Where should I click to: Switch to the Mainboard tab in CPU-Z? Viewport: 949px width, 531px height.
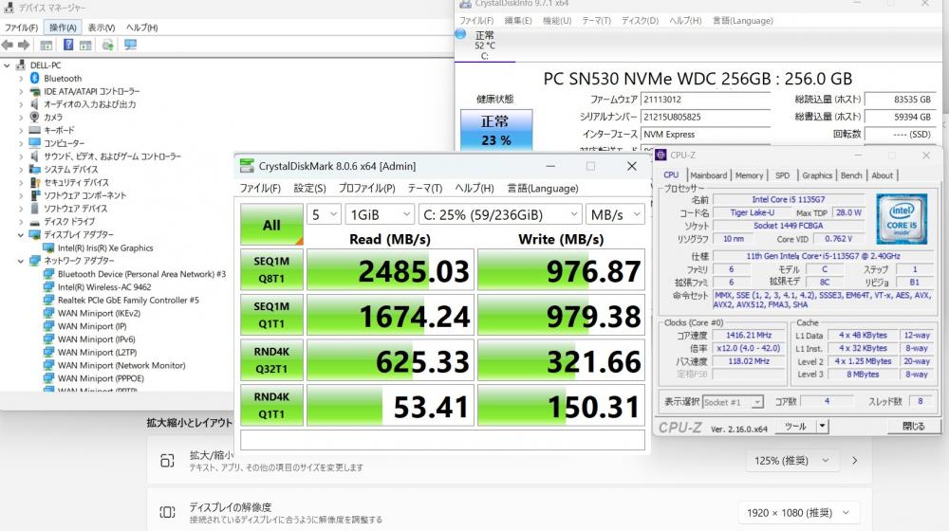[x=709, y=175]
